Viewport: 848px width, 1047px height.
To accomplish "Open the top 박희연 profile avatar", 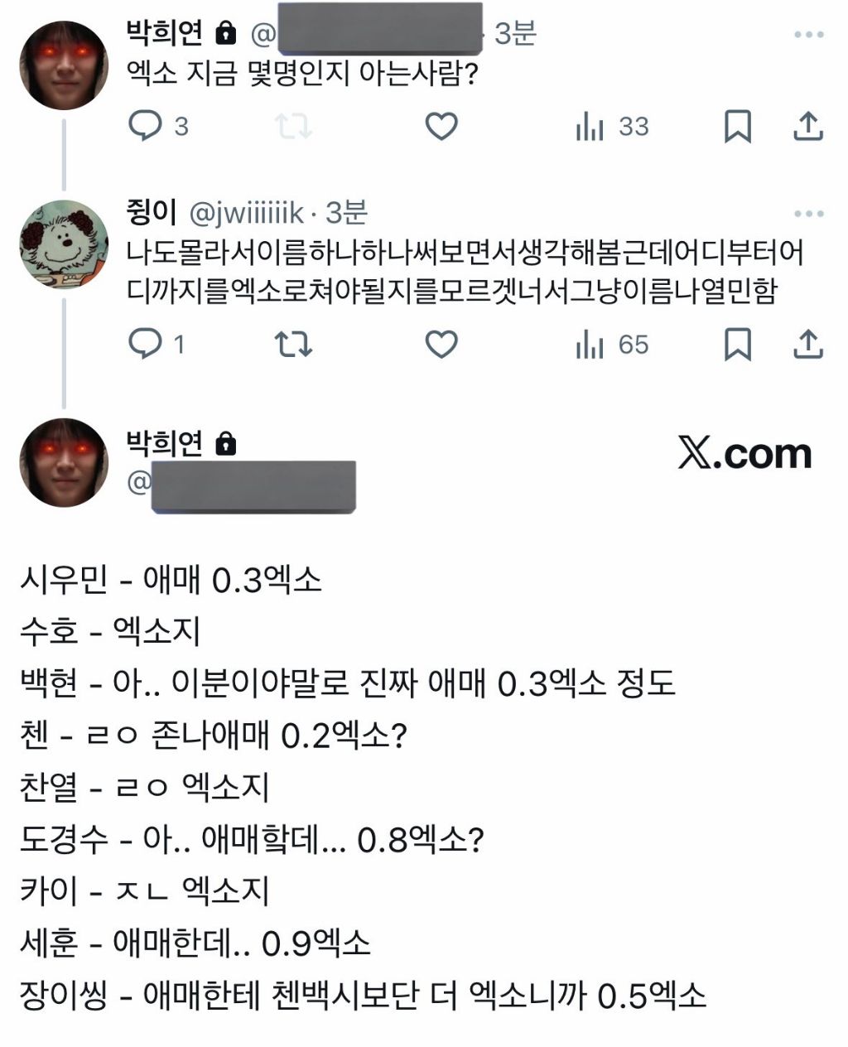I will 64,65.
